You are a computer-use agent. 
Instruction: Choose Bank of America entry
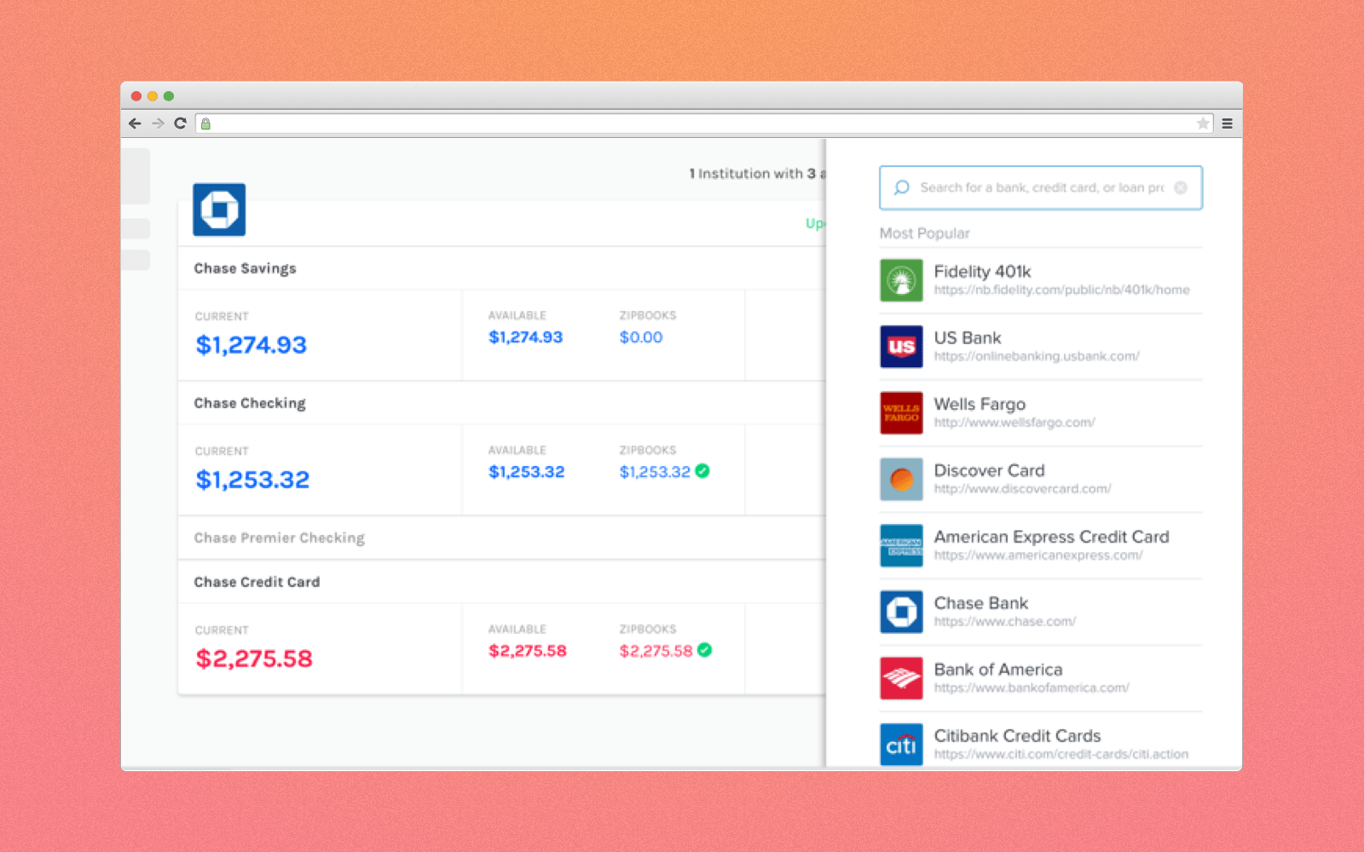(x=1041, y=678)
